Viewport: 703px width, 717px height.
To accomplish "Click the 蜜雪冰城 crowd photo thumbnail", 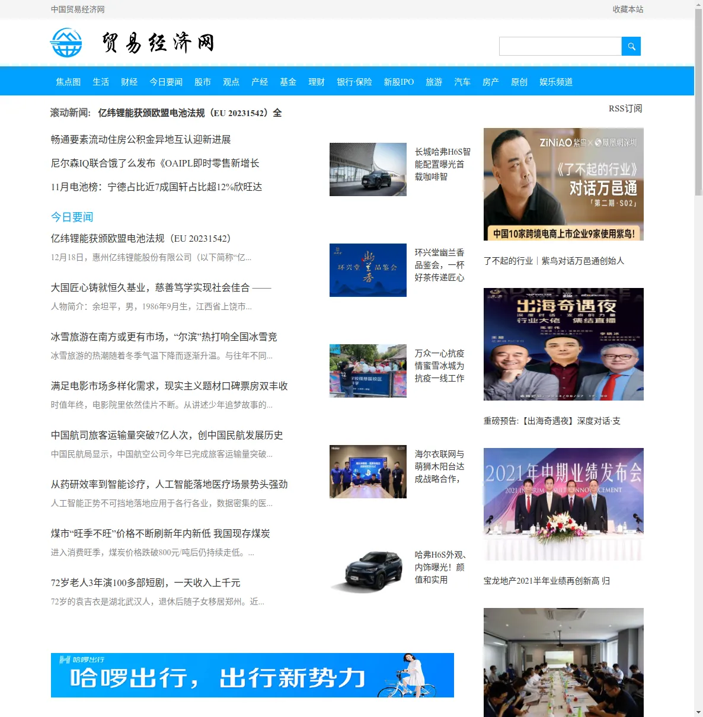I will tap(368, 371).
